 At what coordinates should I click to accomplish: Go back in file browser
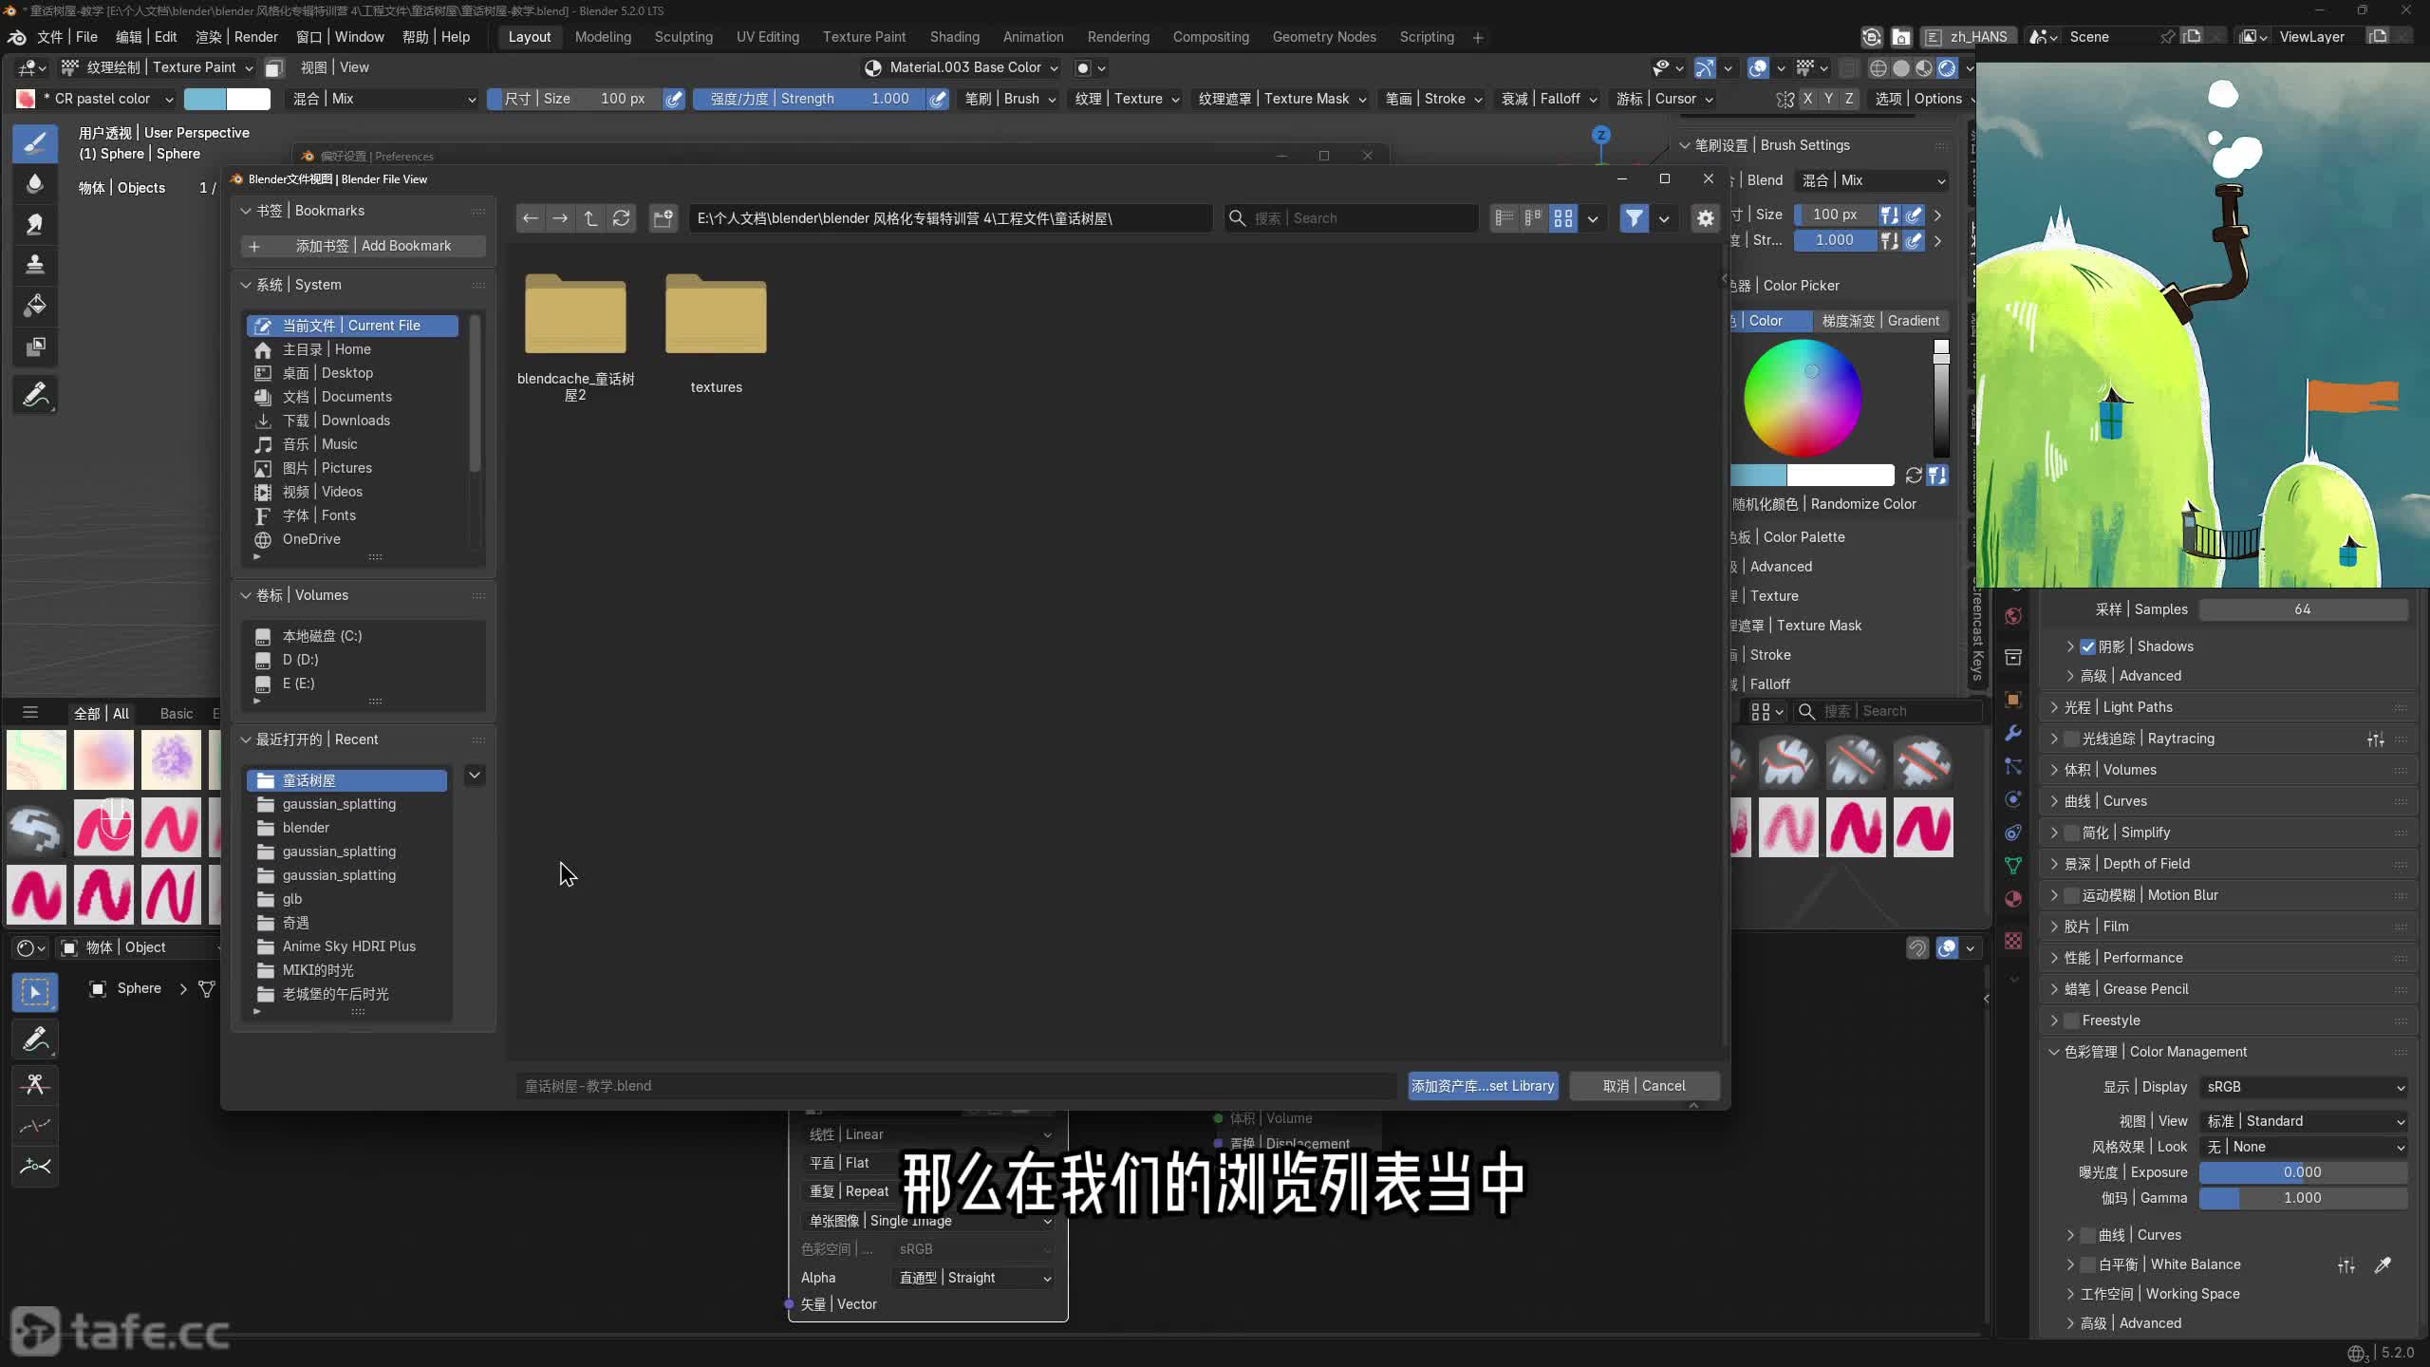click(x=531, y=218)
